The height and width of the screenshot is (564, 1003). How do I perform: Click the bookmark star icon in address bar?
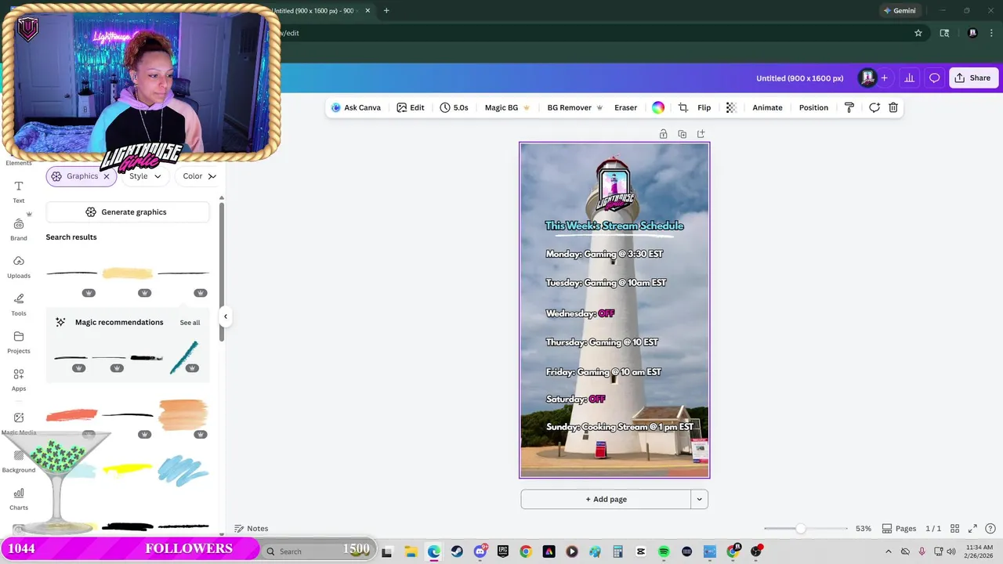click(918, 33)
